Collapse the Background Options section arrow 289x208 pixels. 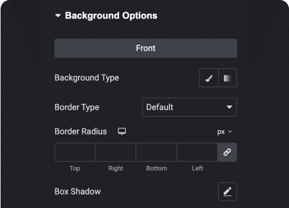coord(58,16)
